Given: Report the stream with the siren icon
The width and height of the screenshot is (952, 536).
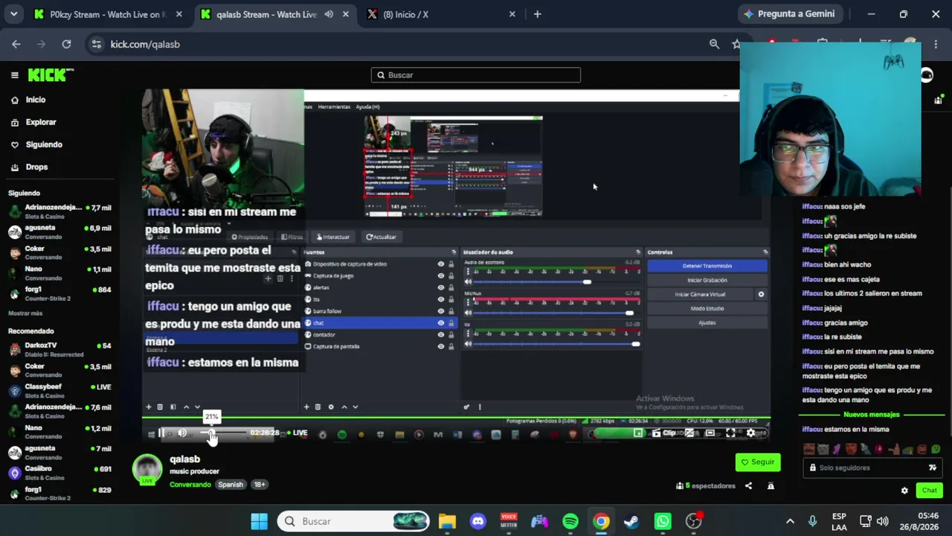Looking at the screenshot, I should click(771, 486).
